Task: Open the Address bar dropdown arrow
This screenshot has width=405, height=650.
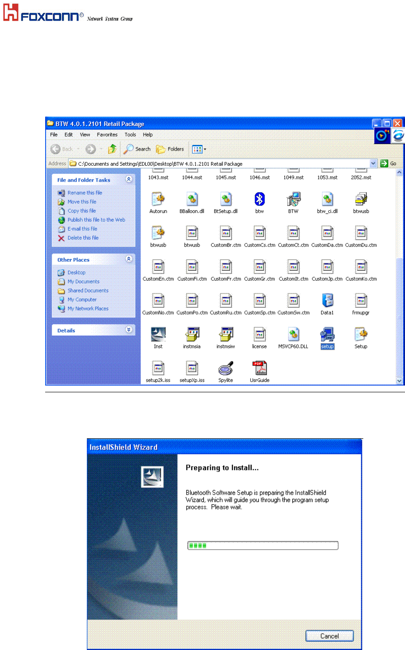Action: [373, 163]
